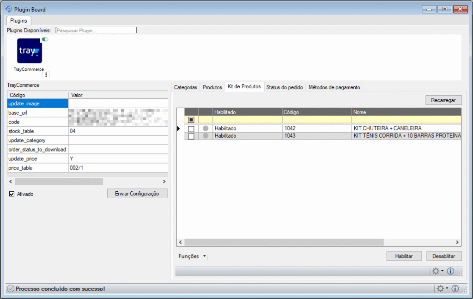The image size is (473, 299).
Task: Focus the Pesquisar Plugin search field
Action: point(96,31)
